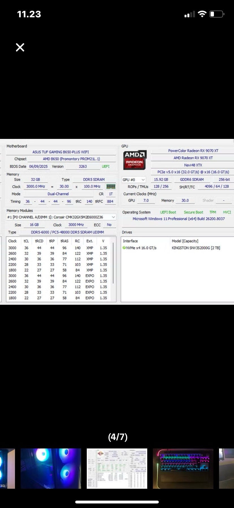Click XMP in the 2600 clock row
The image size is (234, 508).
[90, 253]
